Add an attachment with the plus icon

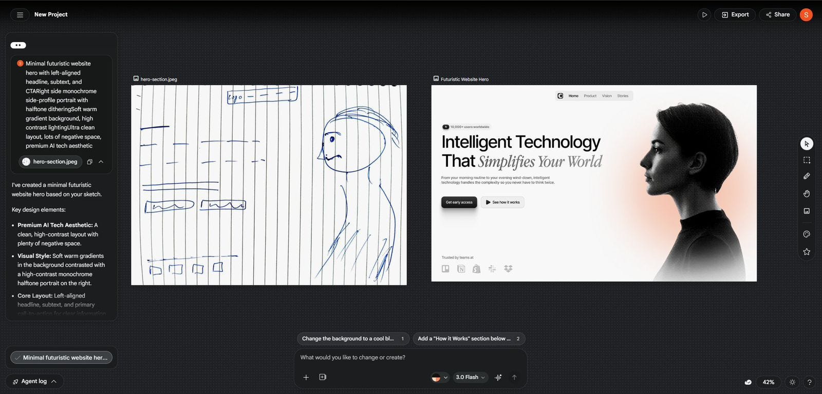point(306,377)
